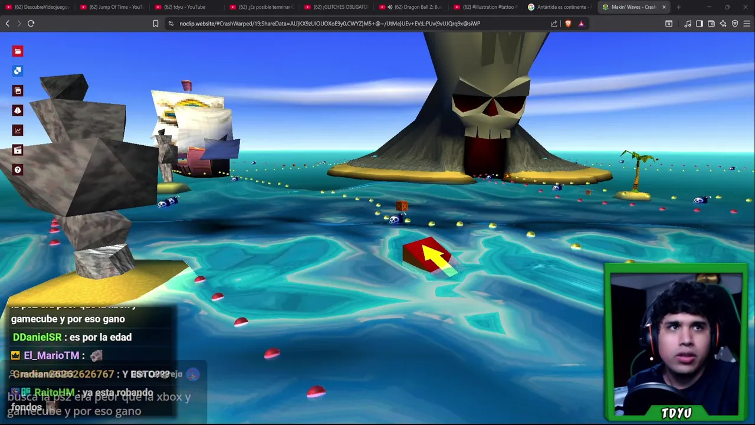This screenshot has height=425, width=755.
Task: Go back in browser history
Action: pyautogui.click(x=8, y=24)
